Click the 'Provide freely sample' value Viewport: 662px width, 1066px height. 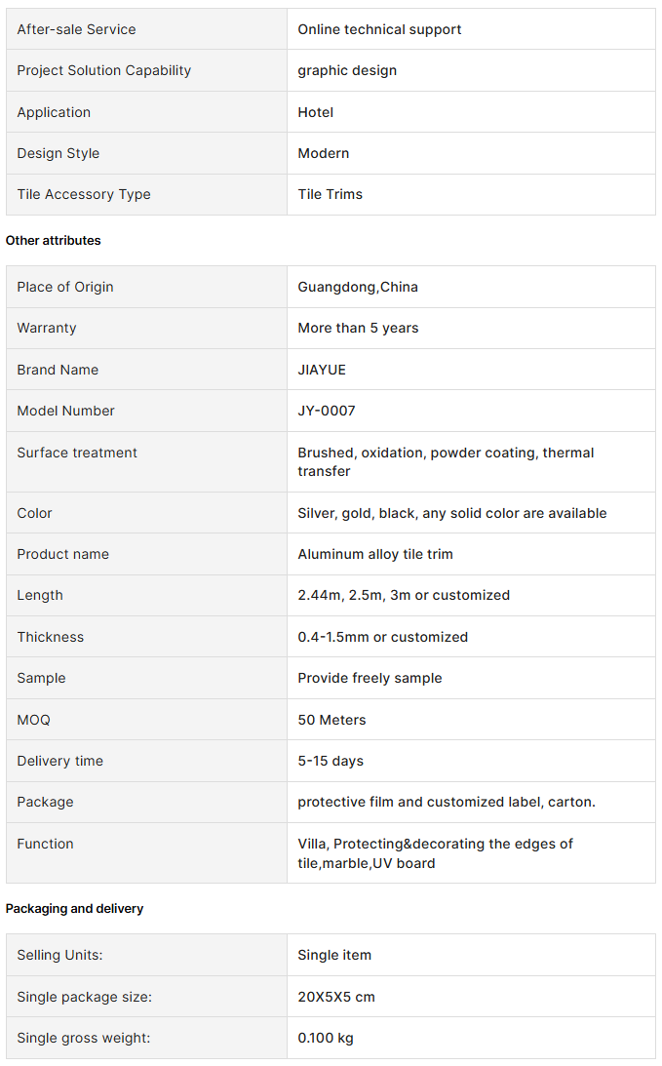pos(370,679)
